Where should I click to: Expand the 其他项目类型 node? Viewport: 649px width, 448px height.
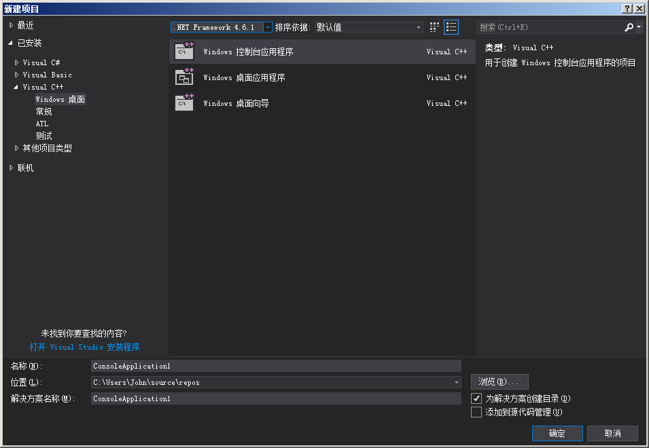[16, 148]
